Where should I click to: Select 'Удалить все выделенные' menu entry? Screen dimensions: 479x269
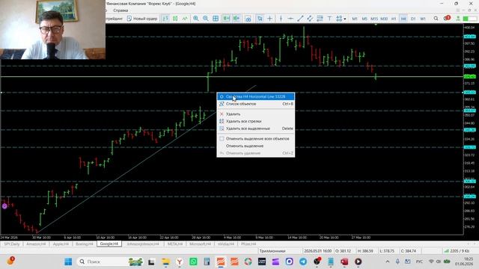[x=256, y=129]
